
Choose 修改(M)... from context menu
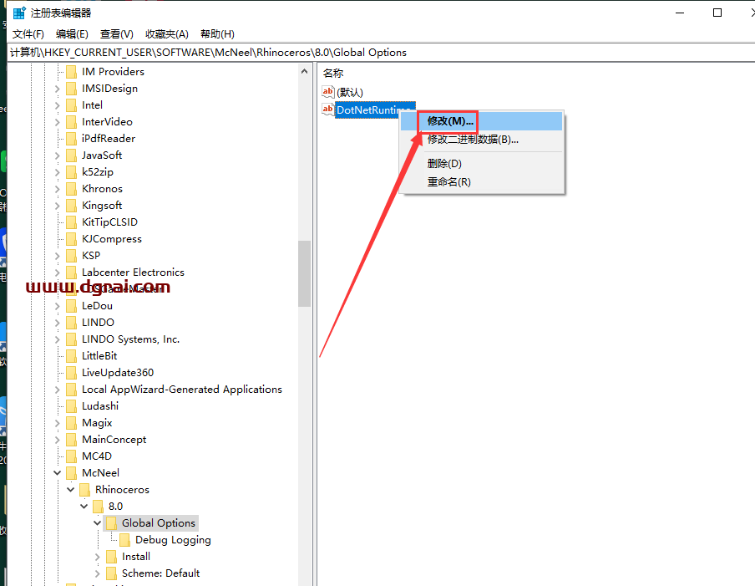[482, 121]
